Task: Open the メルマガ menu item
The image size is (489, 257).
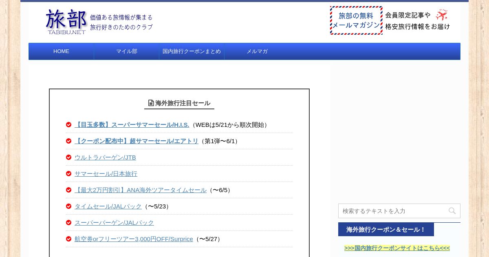Action: point(257,51)
